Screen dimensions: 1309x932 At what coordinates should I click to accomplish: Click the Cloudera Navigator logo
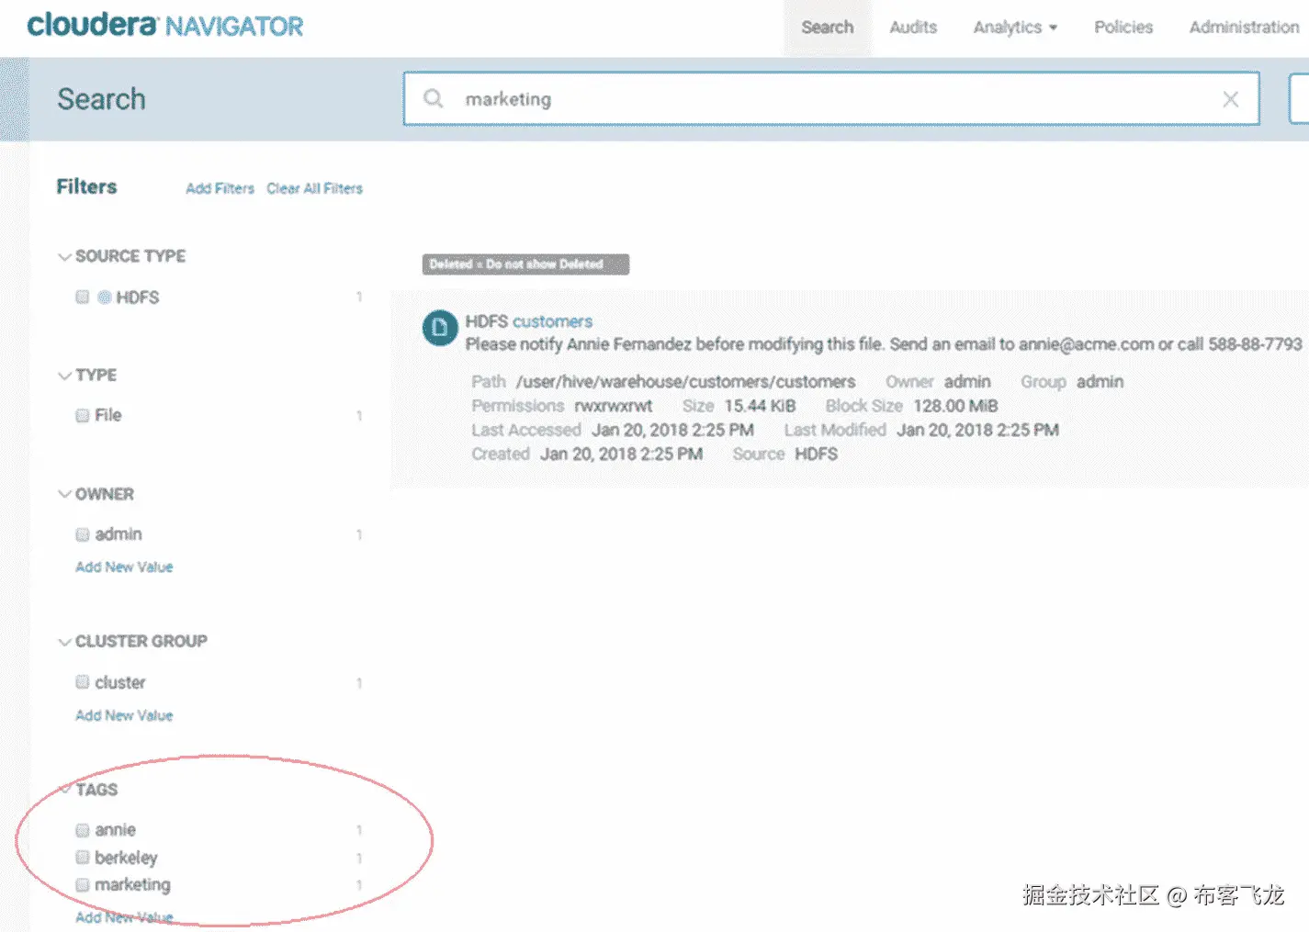click(165, 26)
